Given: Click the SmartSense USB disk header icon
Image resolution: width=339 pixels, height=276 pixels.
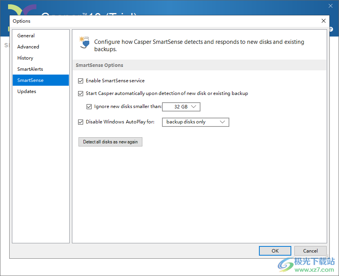Looking at the screenshot, I should (x=84, y=42).
